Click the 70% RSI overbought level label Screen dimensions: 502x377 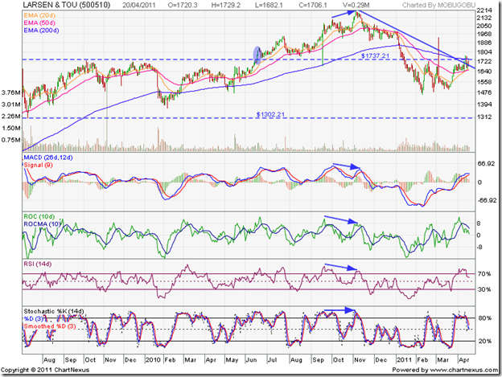[x=484, y=274]
